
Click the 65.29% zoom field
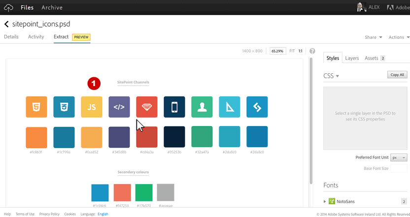(x=278, y=51)
